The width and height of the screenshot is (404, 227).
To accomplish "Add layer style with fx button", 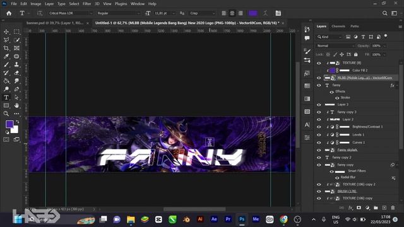I will [x=350, y=207].
